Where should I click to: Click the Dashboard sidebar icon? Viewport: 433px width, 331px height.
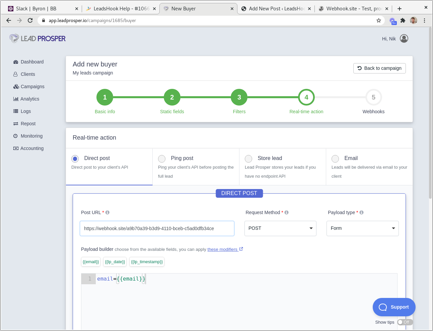coord(16,62)
